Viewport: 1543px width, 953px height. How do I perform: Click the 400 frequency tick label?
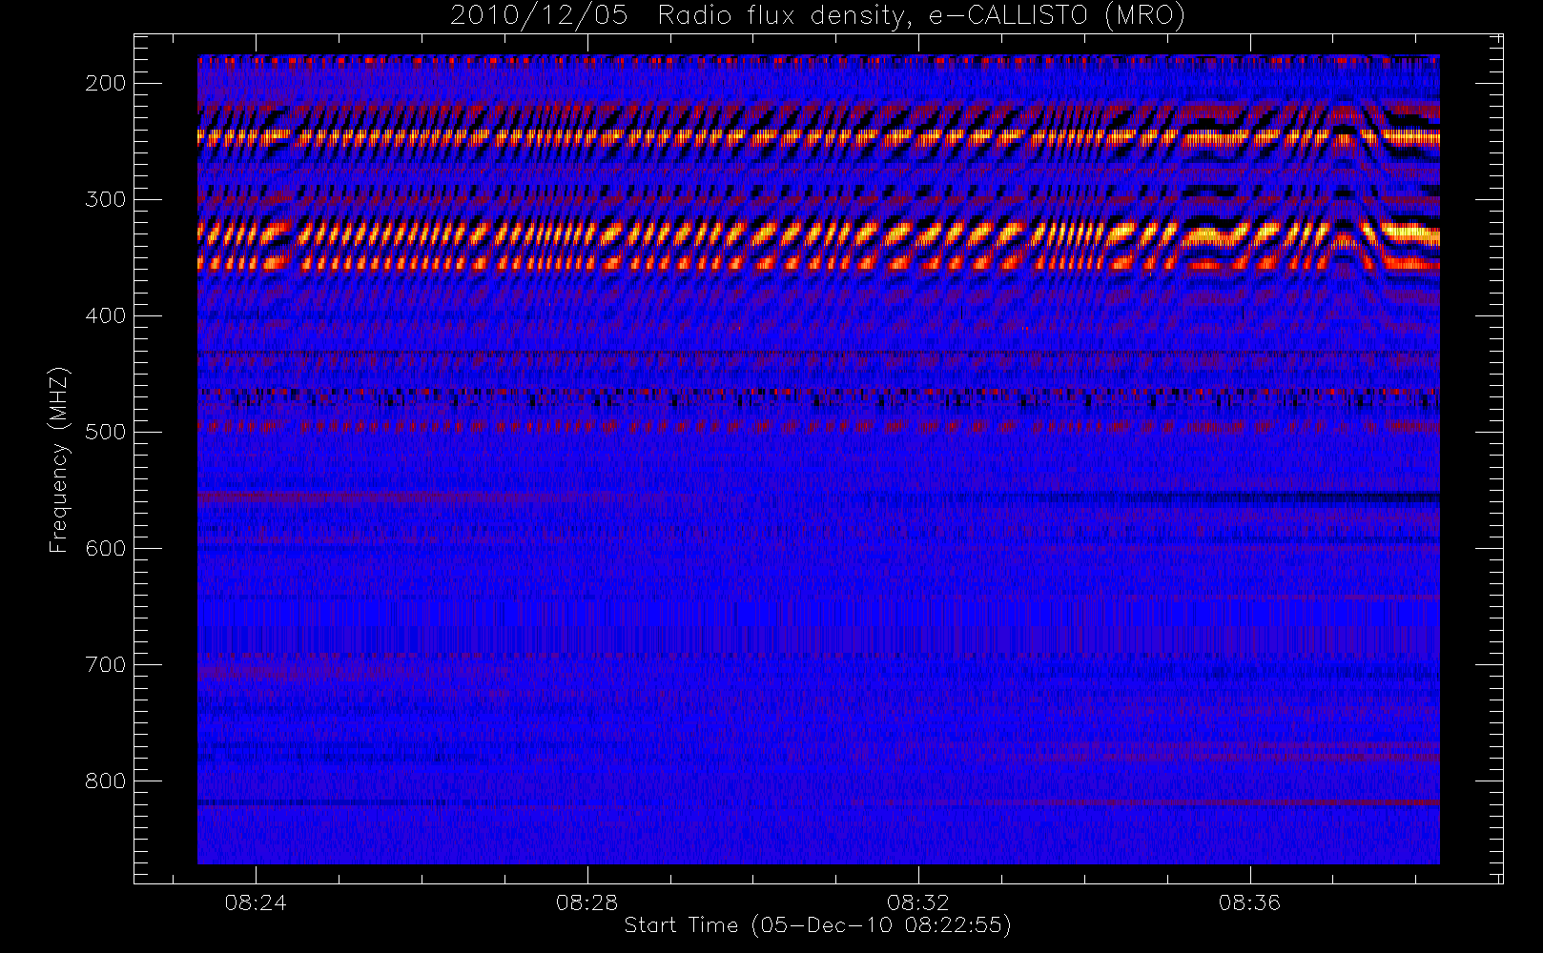[x=106, y=315]
